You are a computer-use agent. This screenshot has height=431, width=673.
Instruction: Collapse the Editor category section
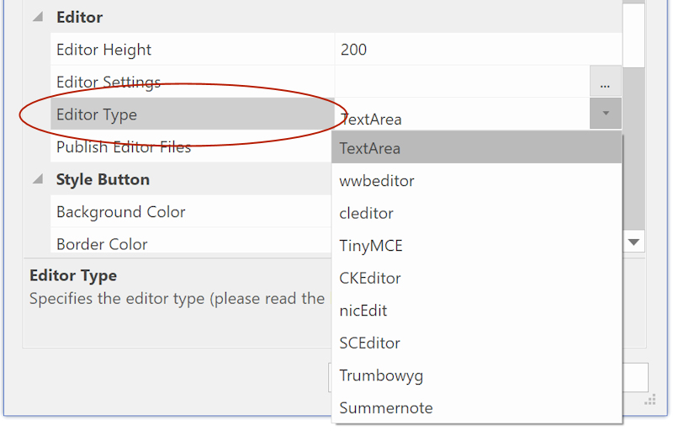pos(38,18)
